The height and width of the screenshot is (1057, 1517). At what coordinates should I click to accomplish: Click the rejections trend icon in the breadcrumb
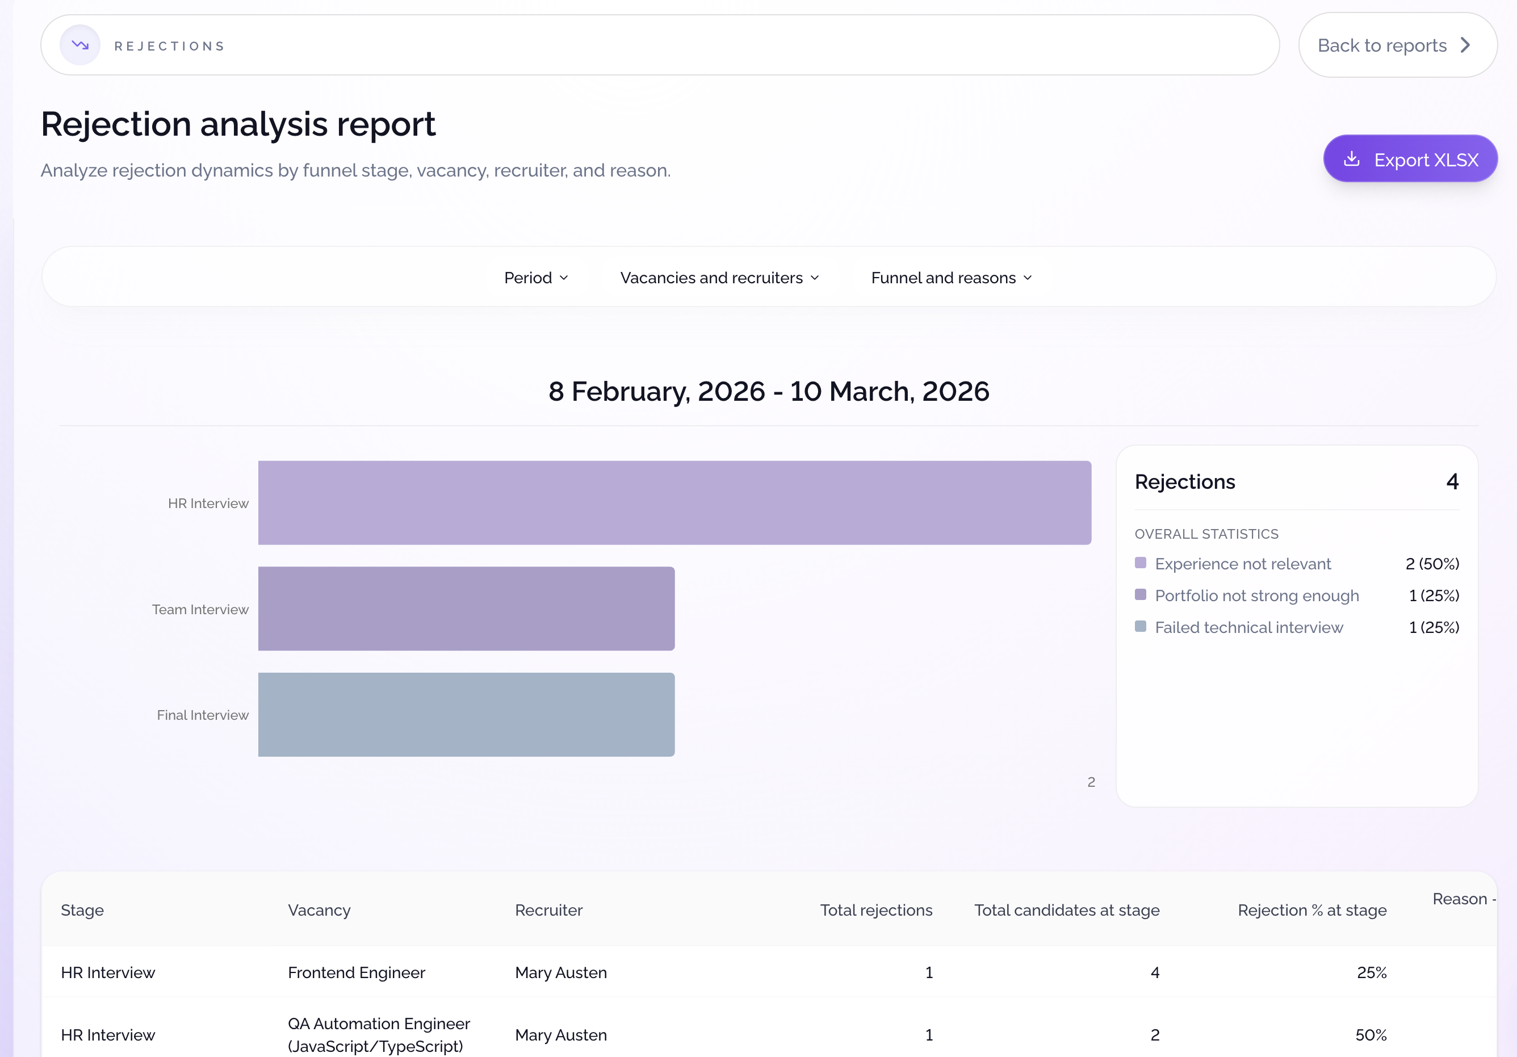79,45
